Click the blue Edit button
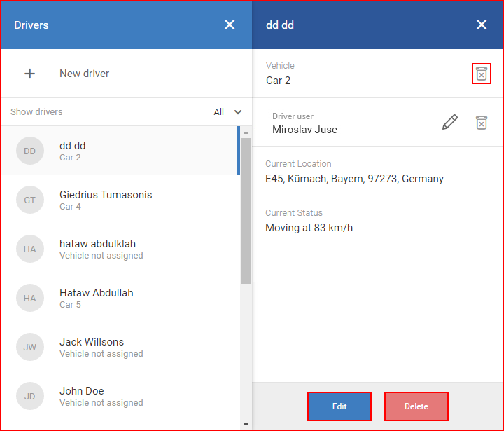The height and width of the screenshot is (431, 504). (x=339, y=406)
